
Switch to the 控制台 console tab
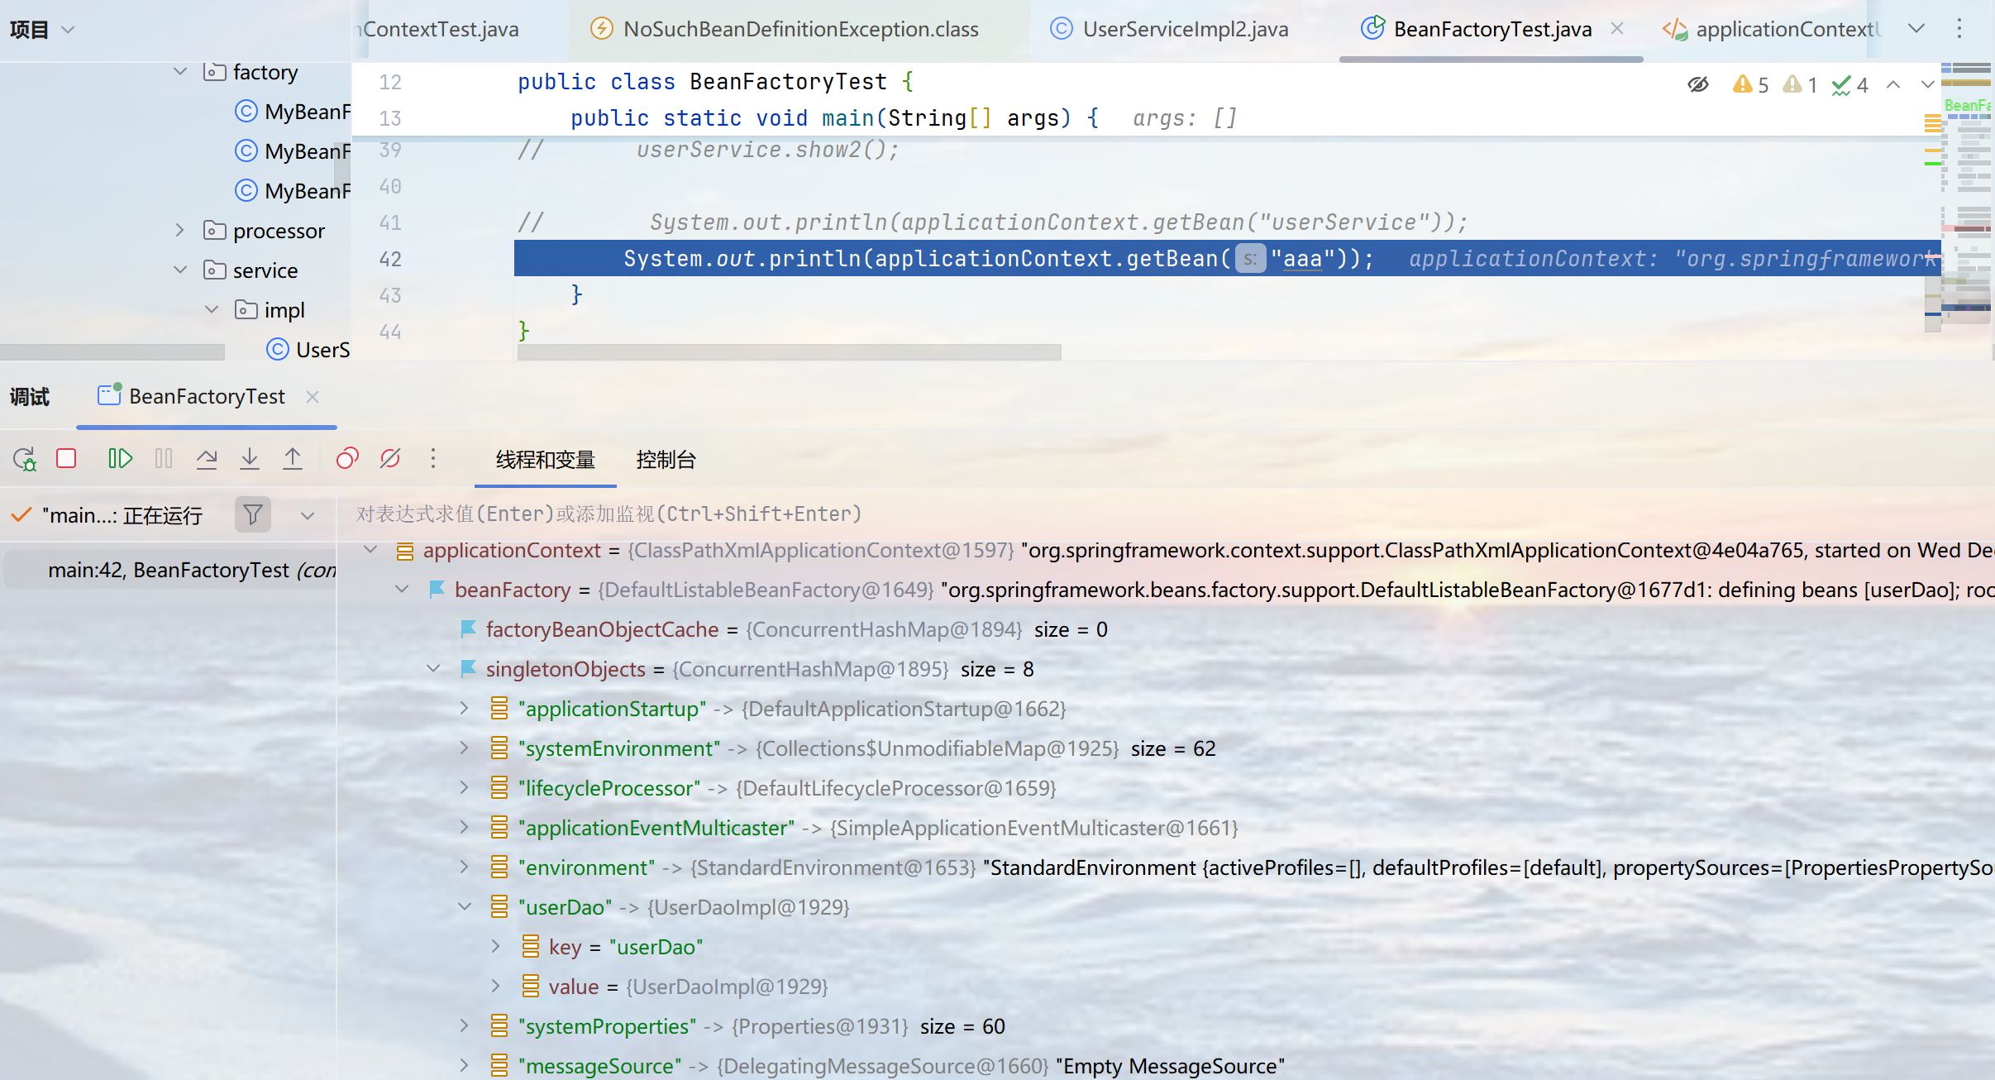tap(666, 460)
